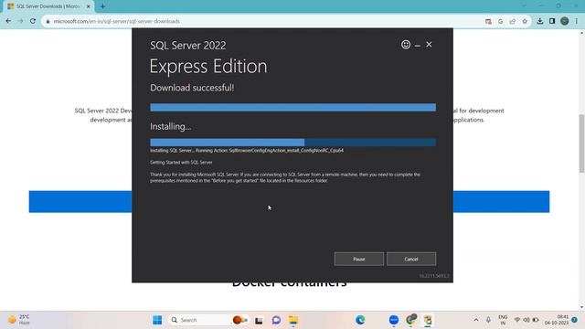Screen dimensions: 585x329
Task: Click the volume tray icon
Action: click(526, 320)
